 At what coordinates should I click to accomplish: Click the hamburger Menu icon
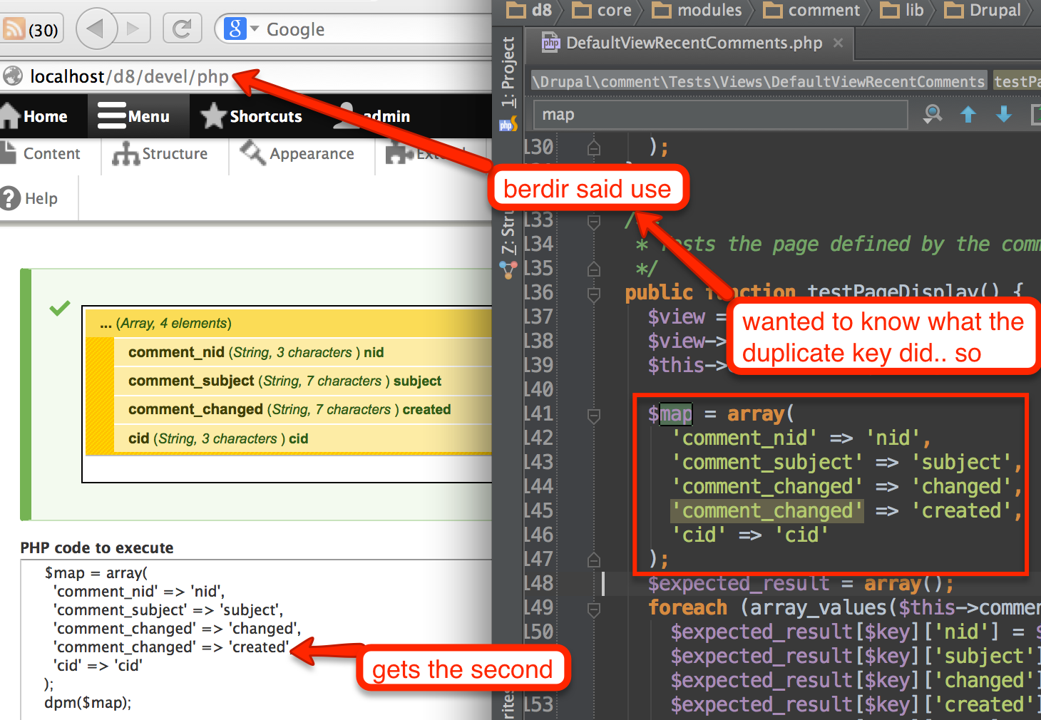tap(112, 115)
